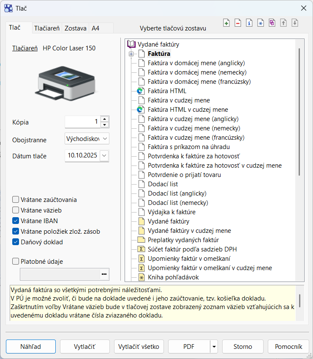The height and width of the screenshot is (359, 313).
Task: Enable the Vrátane zaúčtovania checkbox
Action: coord(16,200)
